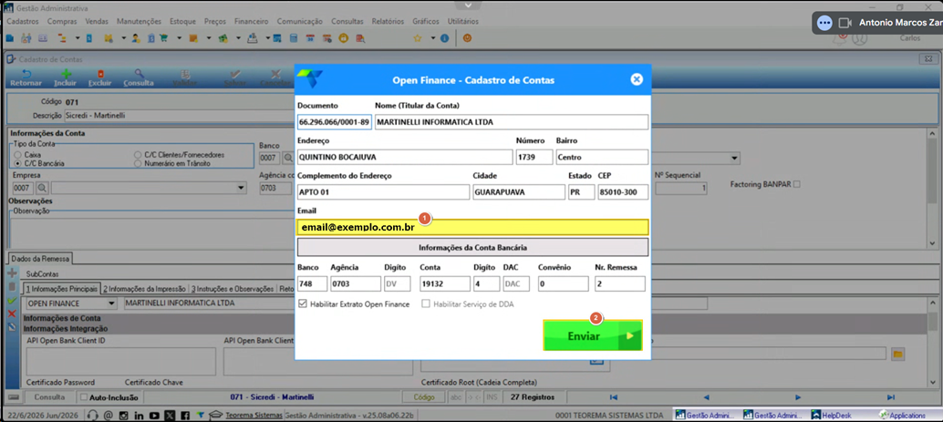Open the OPEN FINANCE dropdown
Screen dimensions: 943x422
(110, 304)
